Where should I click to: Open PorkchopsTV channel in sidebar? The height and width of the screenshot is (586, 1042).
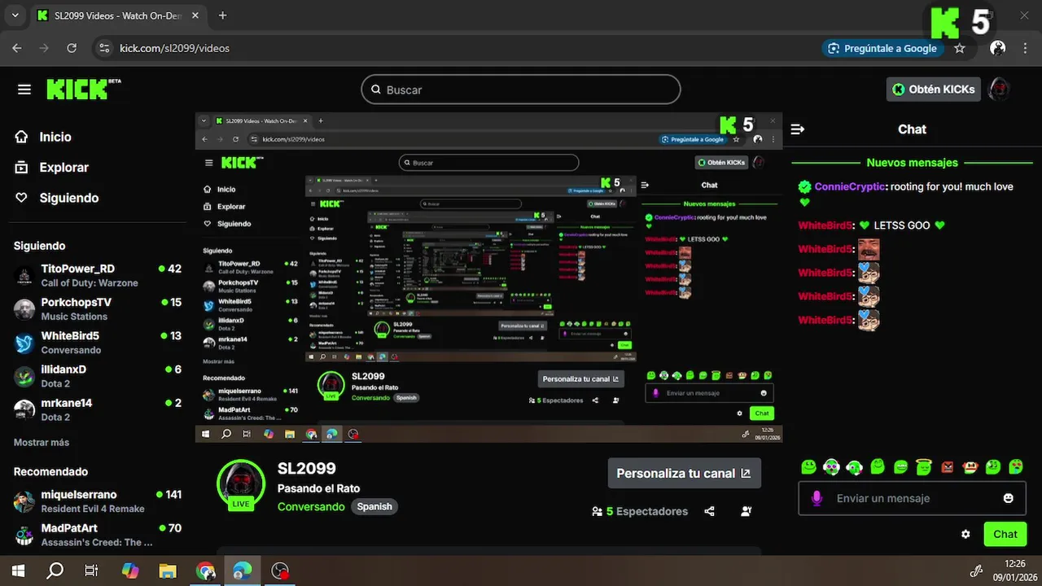pos(98,308)
